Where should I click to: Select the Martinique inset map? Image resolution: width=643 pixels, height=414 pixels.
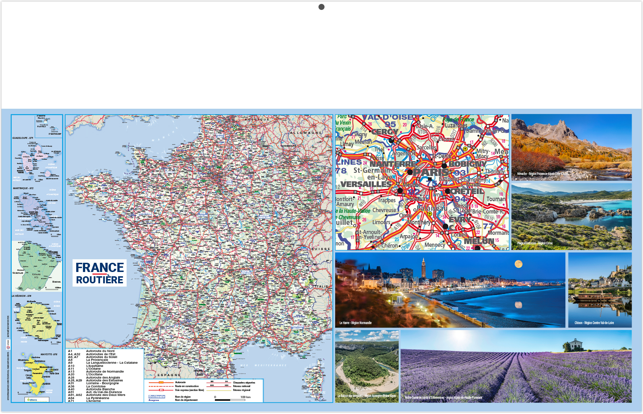[37, 212]
